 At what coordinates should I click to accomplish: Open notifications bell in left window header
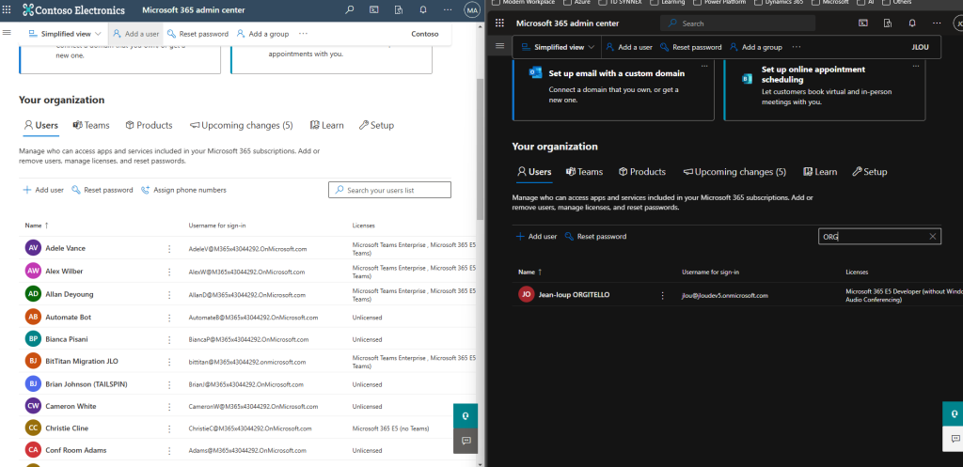click(x=423, y=9)
